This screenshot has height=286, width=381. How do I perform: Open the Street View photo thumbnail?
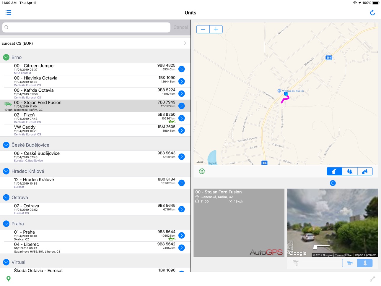[333, 223]
